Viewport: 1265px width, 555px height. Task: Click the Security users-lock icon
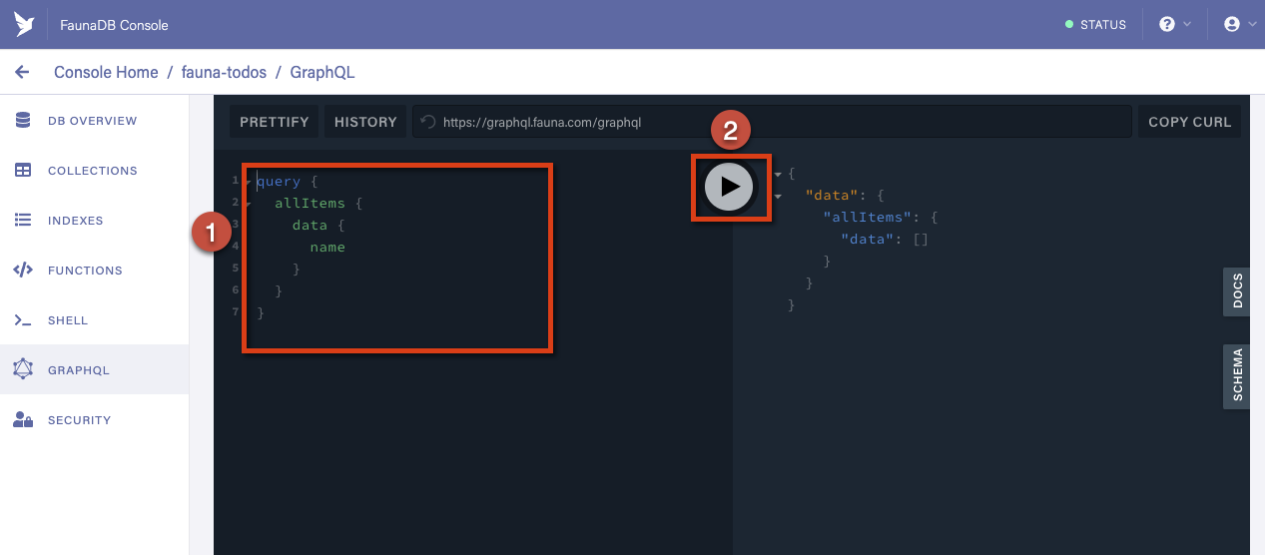[23, 420]
